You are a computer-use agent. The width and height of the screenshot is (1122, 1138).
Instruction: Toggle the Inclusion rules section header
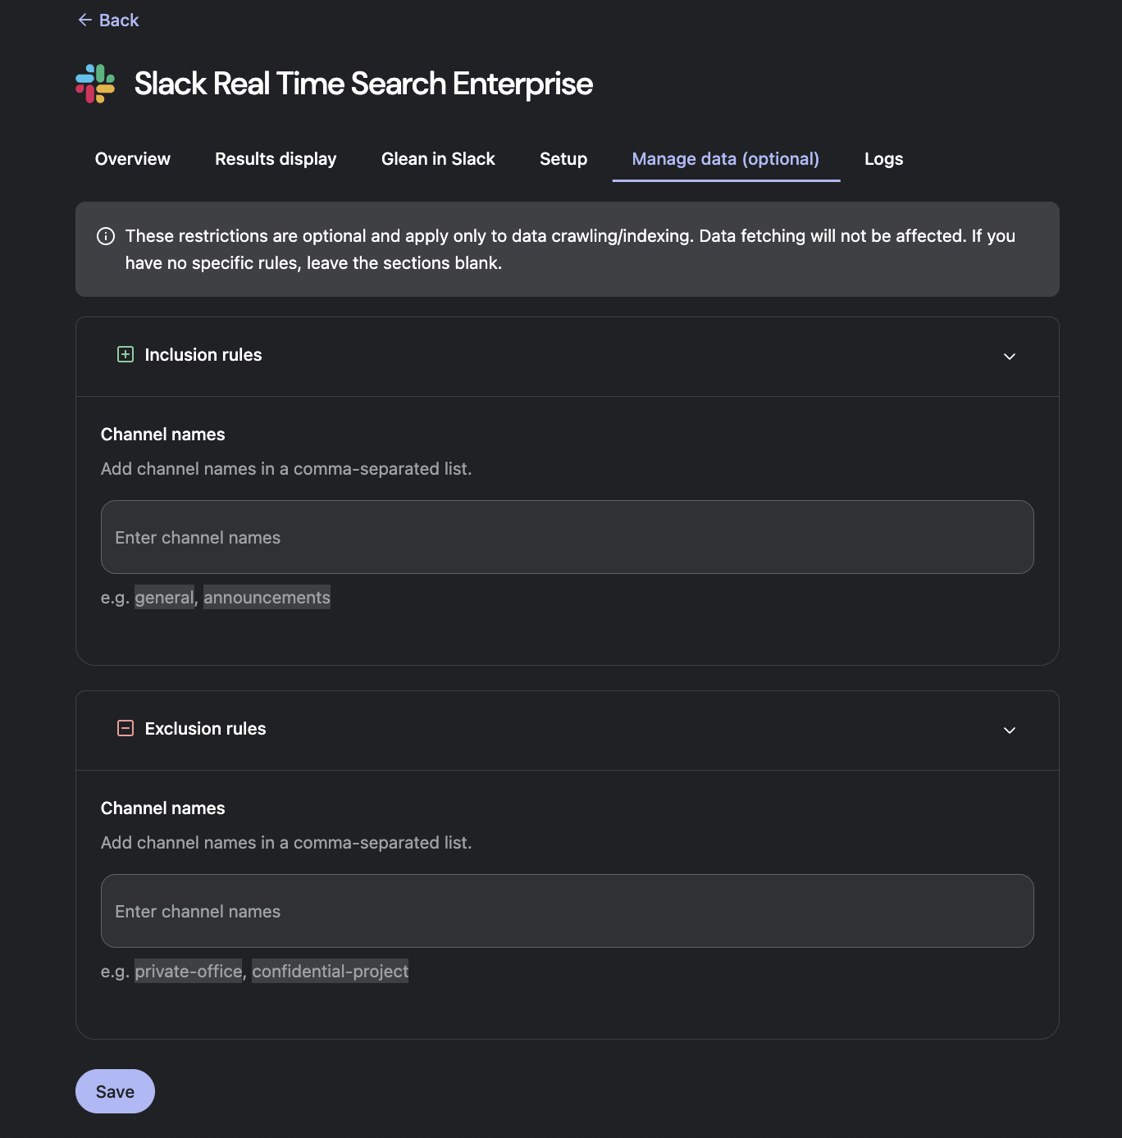tap(203, 354)
